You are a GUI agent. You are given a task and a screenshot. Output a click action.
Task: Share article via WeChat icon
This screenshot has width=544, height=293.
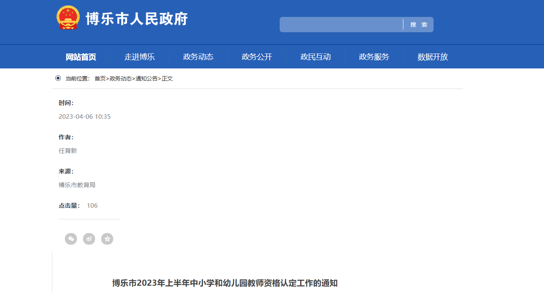click(x=71, y=239)
